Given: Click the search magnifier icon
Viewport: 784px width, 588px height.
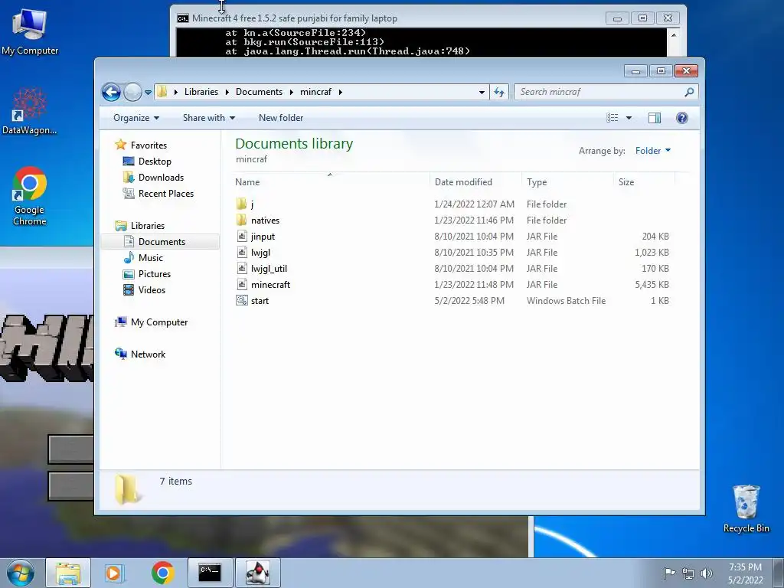Looking at the screenshot, I should (x=689, y=92).
